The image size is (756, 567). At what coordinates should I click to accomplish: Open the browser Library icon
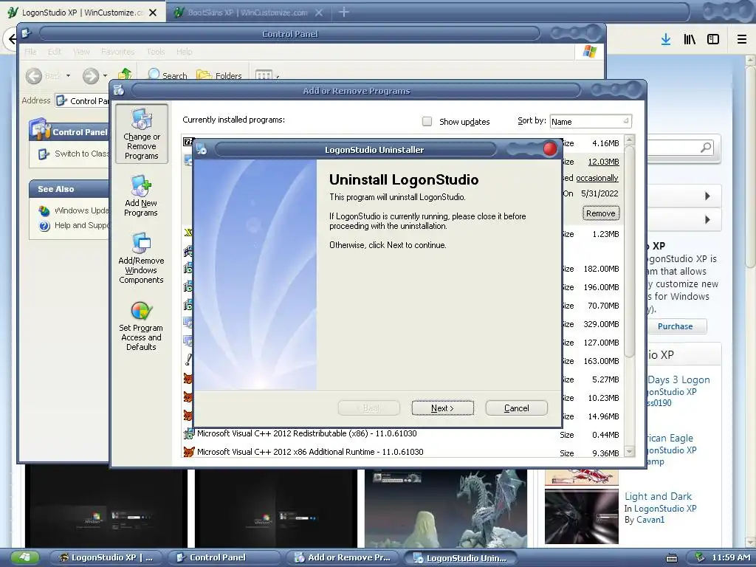(690, 39)
